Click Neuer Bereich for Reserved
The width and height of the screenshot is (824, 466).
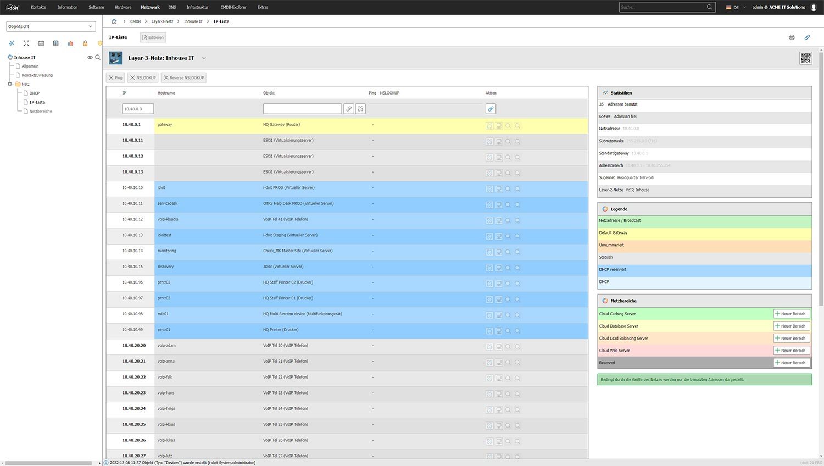coord(792,363)
